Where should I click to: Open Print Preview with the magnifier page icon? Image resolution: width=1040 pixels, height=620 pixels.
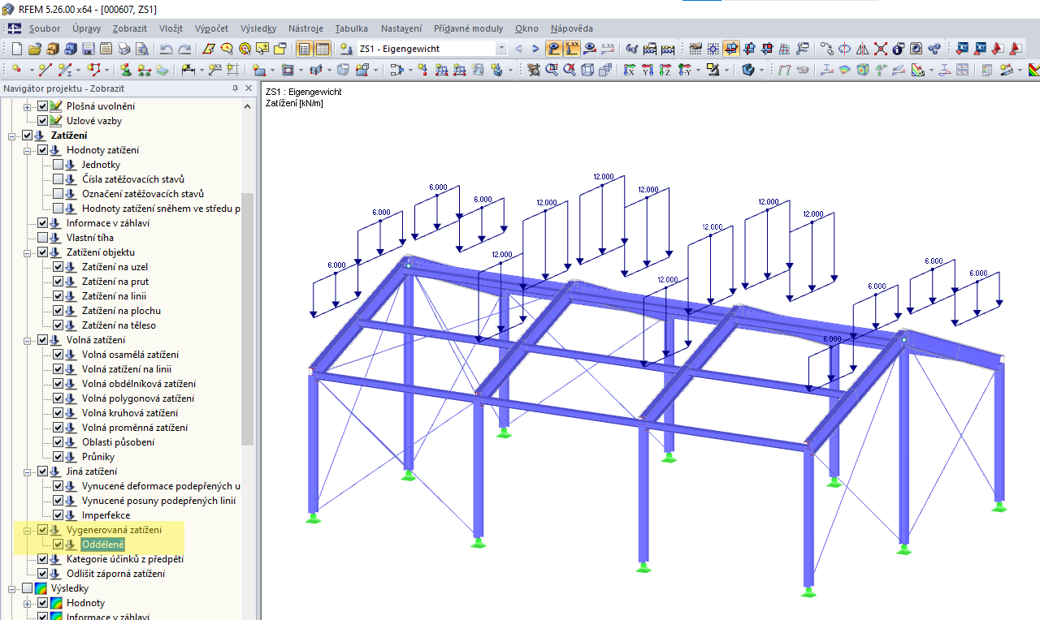pos(142,49)
